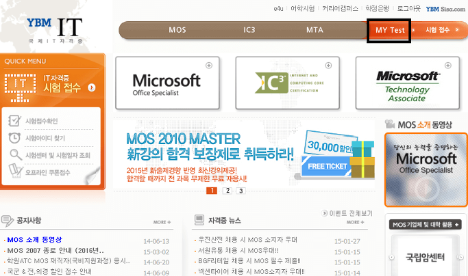Click right arrow of the 국립암센터 carousel
This screenshot has height=276, width=468.
pos(461,257)
